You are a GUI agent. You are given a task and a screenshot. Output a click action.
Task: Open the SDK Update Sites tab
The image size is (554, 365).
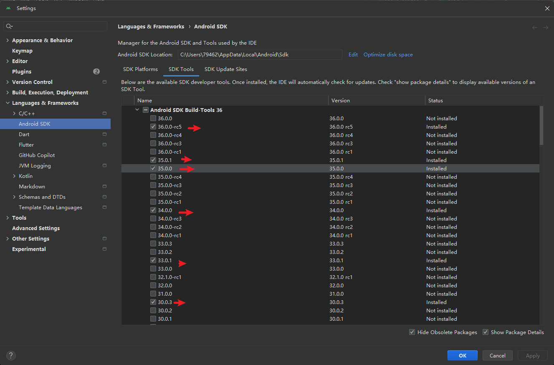pyautogui.click(x=225, y=69)
